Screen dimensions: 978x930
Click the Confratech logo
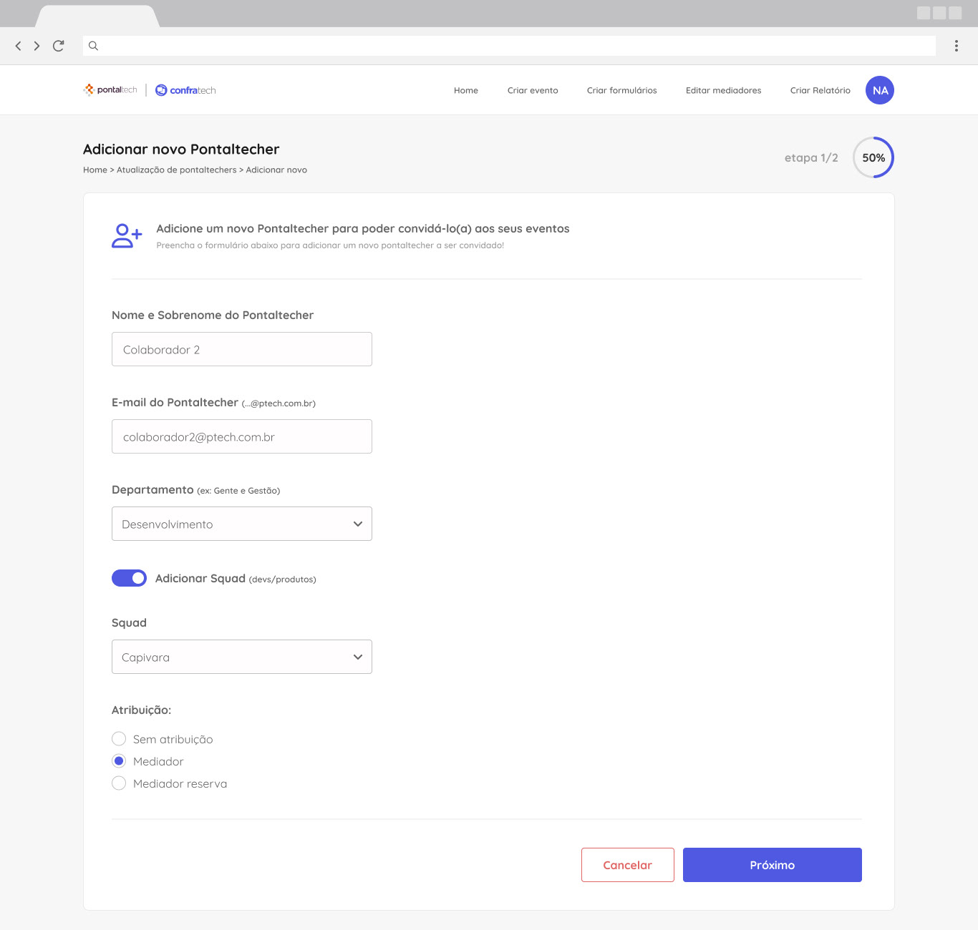coord(185,90)
